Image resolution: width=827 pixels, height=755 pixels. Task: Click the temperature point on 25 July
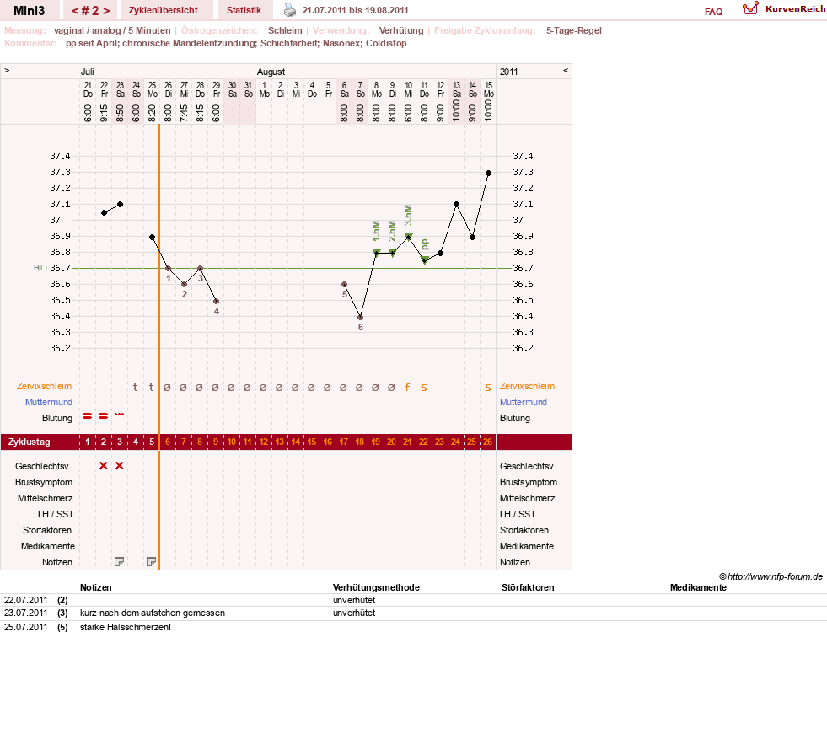click(152, 238)
